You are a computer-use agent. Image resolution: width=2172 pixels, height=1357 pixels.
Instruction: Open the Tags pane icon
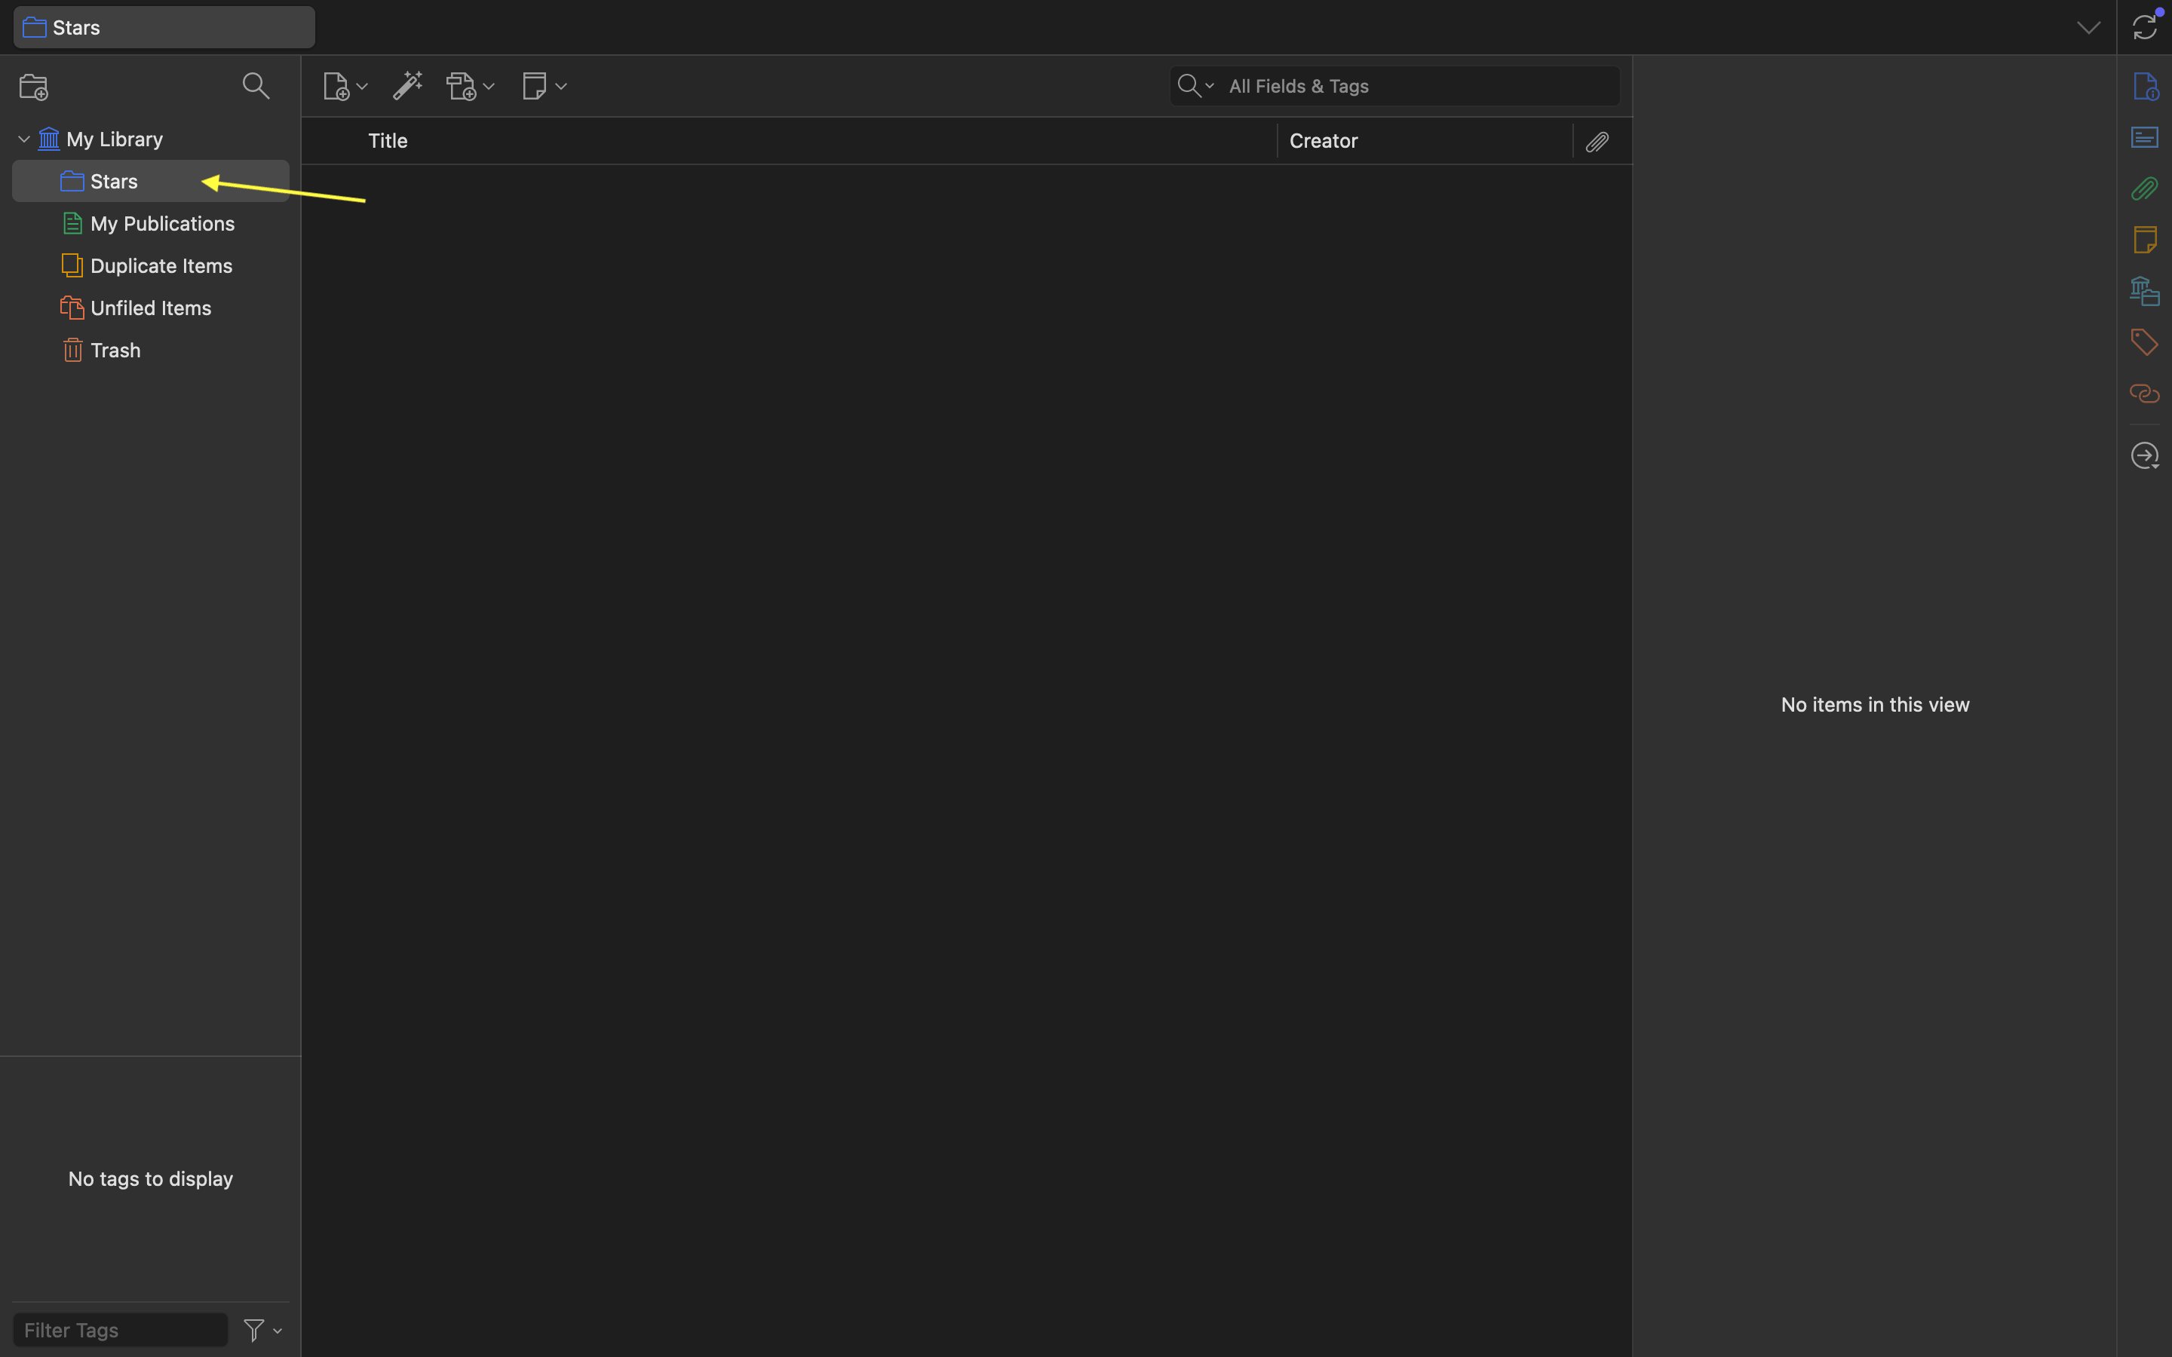tap(2145, 342)
